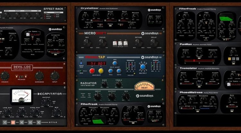Click the PrimalTap Depth knob
Screen dimensions: 241x133
[119, 71]
